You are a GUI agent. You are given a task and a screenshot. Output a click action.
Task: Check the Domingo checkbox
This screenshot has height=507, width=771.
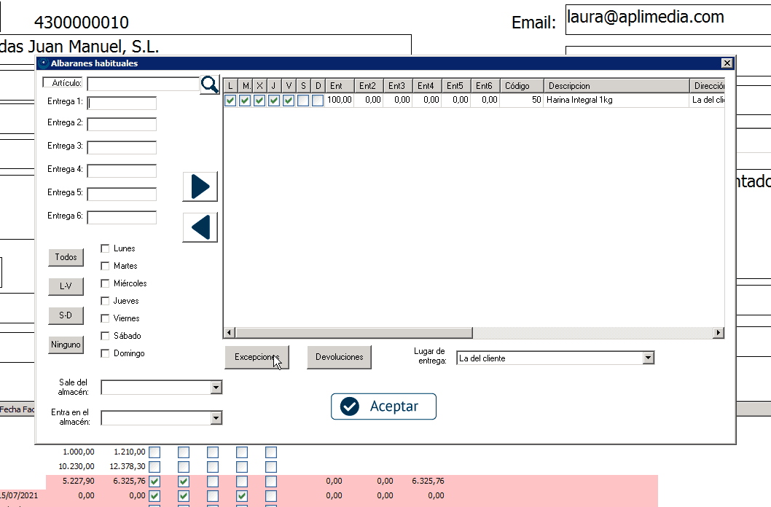coord(105,353)
